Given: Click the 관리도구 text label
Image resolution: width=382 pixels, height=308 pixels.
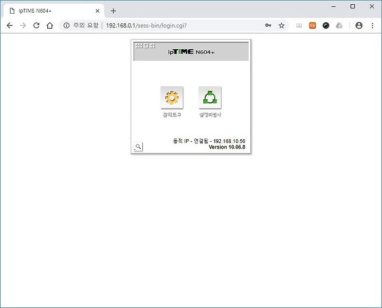Looking at the screenshot, I should pos(172,115).
